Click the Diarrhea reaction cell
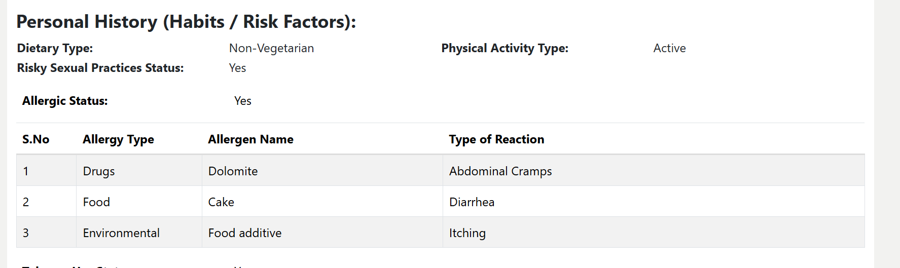Screen dimensions: 900x268 472,202
